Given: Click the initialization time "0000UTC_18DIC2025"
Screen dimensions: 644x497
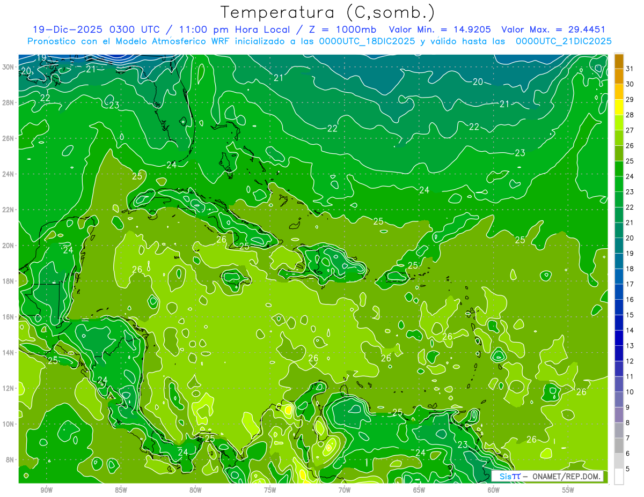Looking at the screenshot, I should [367, 41].
